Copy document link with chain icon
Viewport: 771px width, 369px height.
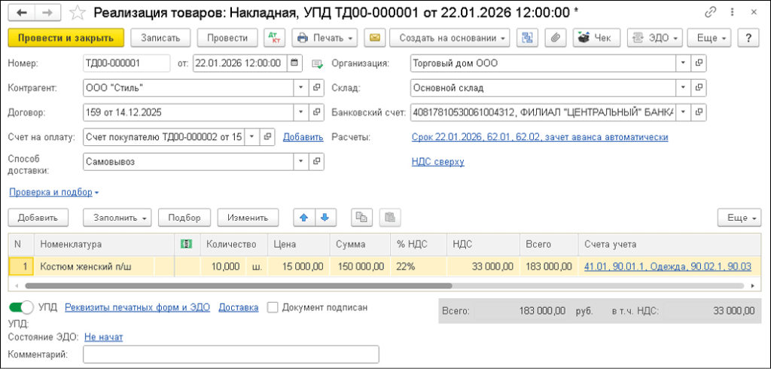[710, 13]
